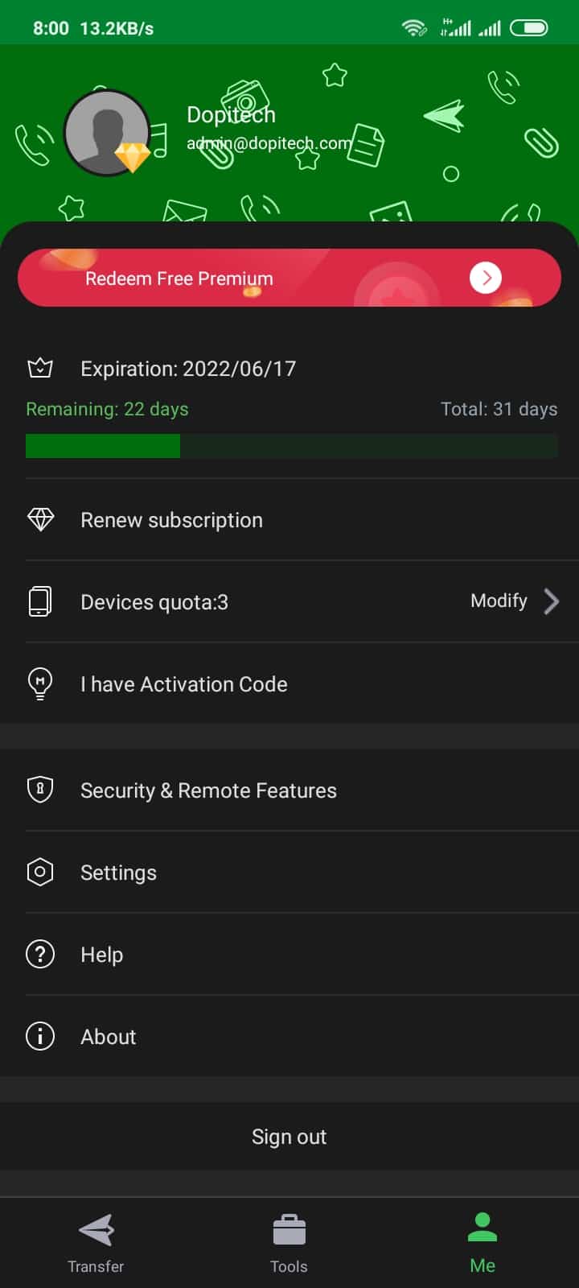Tap the phone icon for Devices quota
This screenshot has height=1288, width=579.
point(40,602)
